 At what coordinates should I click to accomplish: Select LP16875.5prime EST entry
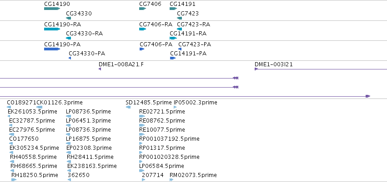[x=88, y=139]
